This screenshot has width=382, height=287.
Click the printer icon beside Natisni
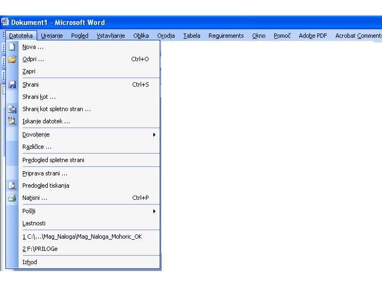[12, 198]
